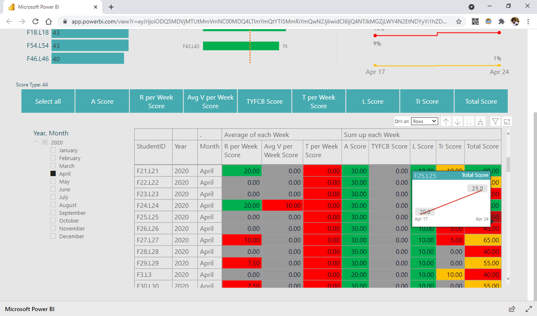Screen dimensions: 537x316
Task: Open the Drill on Rows dropdown
Action: (425, 121)
